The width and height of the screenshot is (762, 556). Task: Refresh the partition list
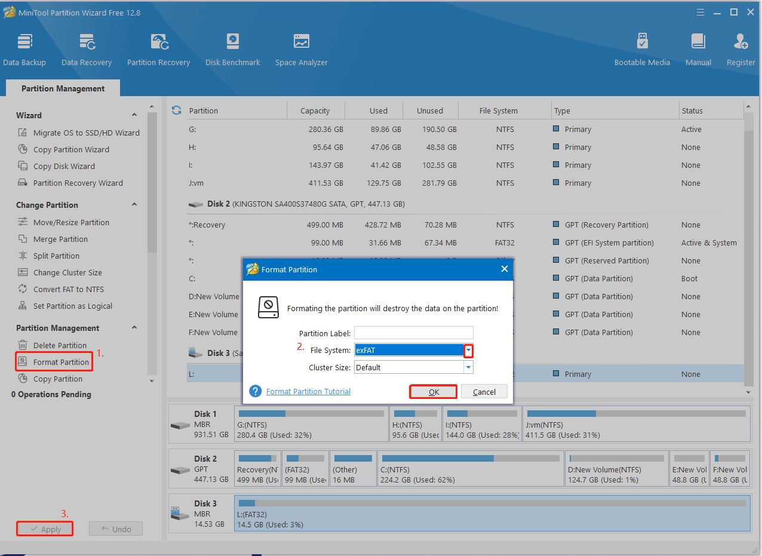tap(176, 110)
